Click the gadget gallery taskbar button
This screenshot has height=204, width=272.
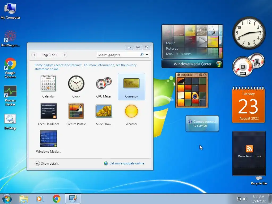click(73, 199)
